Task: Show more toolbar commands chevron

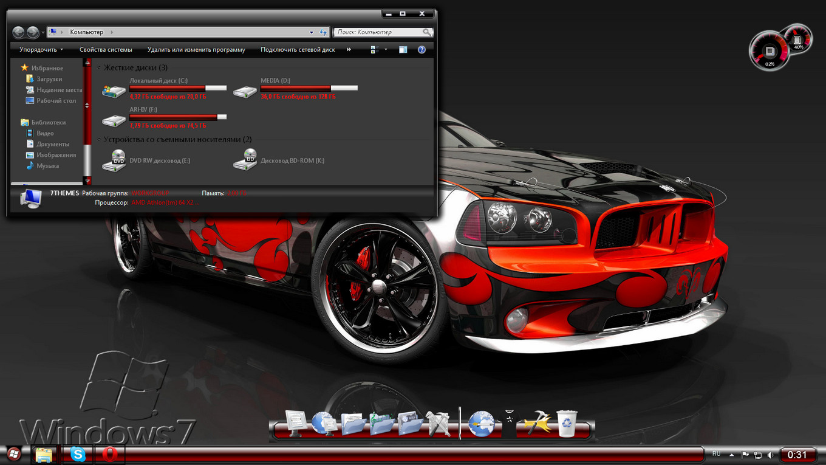Action: point(349,50)
